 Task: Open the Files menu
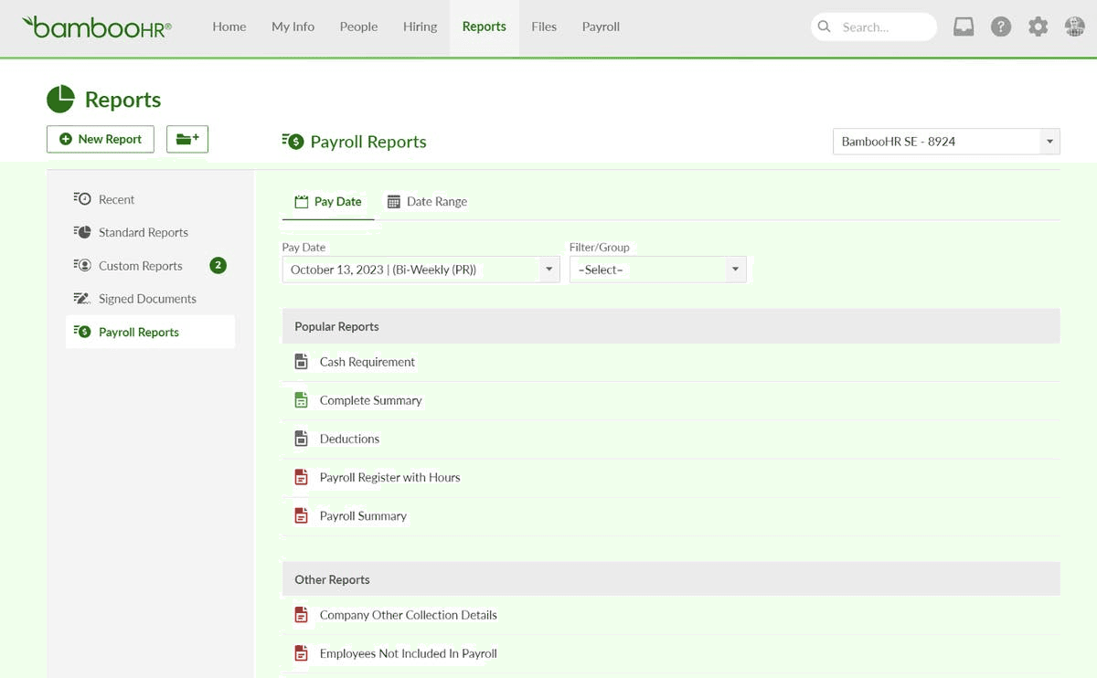coord(544,27)
